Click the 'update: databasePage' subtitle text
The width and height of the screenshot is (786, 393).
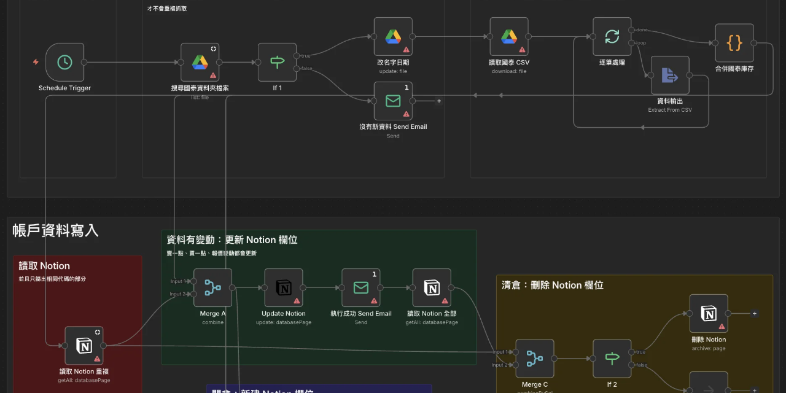click(284, 322)
